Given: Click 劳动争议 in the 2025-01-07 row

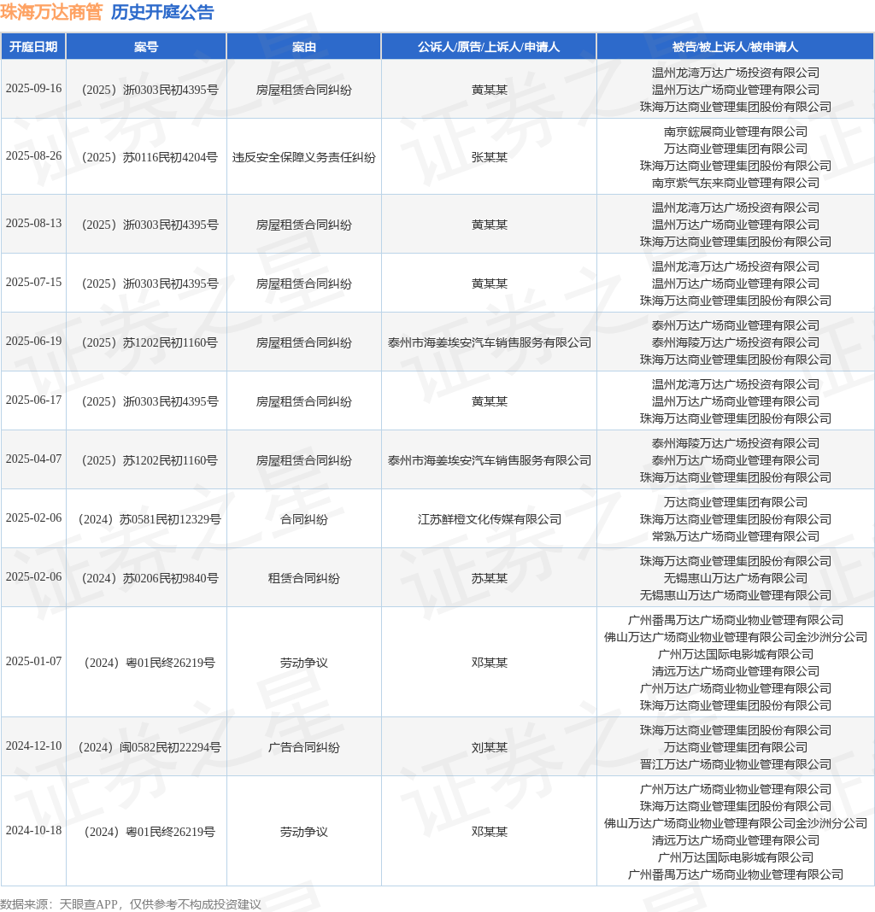Looking at the screenshot, I should click(304, 663).
